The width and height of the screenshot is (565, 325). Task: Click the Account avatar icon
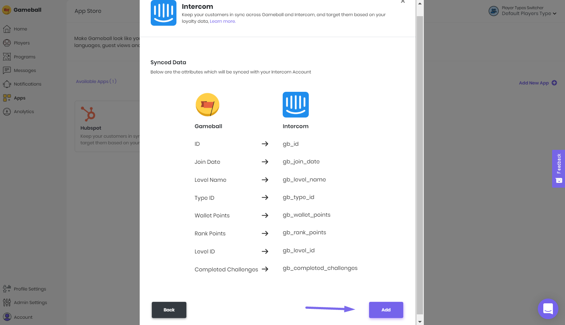point(7,317)
